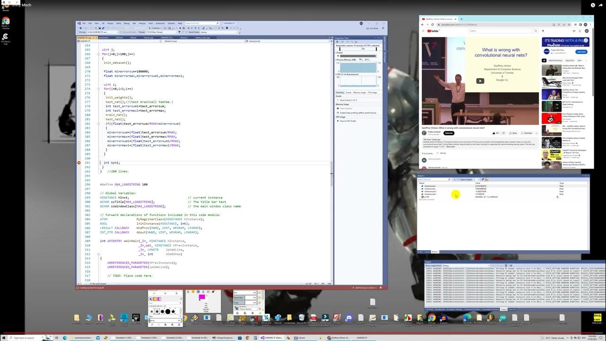Click the Watch window search box
This screenshot has width=606, height=341.
(x=434, y=179)
